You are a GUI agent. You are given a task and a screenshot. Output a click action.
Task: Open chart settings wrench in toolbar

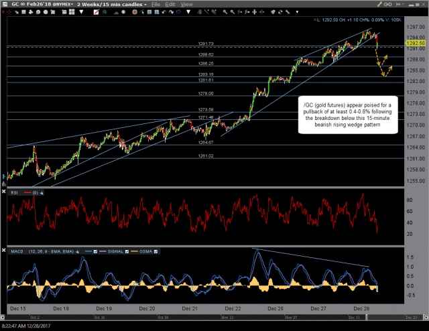tap(288, 12)
